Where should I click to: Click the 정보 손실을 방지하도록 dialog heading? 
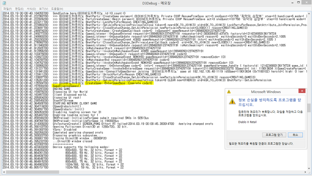pos(269,102)
